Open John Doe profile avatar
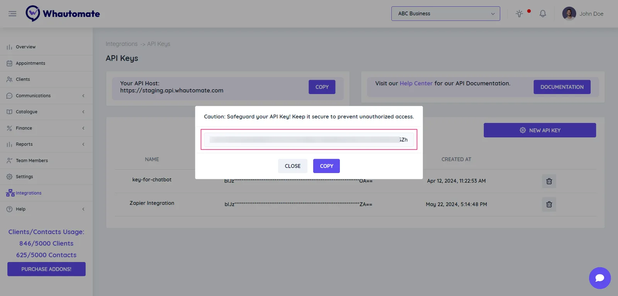Screen dimensions: 618x296 click(x=569, y=13)
